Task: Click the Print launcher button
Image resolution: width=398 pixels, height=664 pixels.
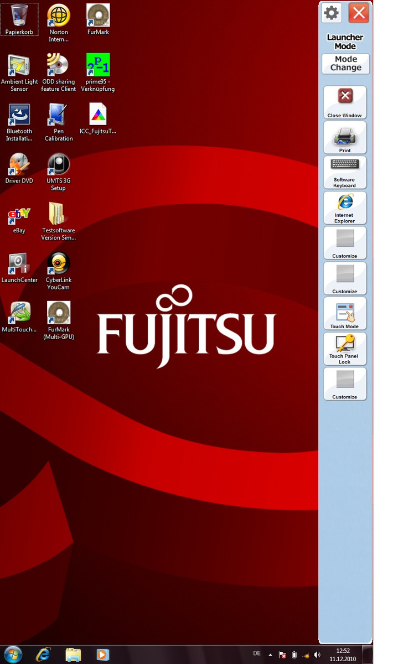Action: pos(345,137)
